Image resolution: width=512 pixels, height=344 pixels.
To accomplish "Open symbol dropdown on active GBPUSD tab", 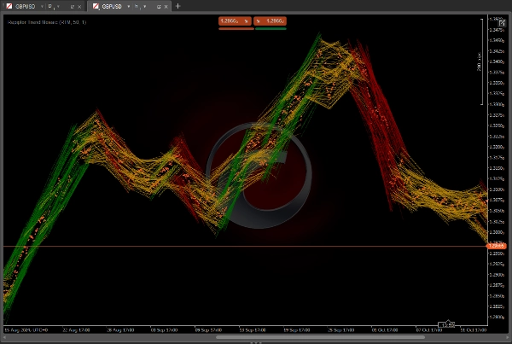I will (129, 7).
